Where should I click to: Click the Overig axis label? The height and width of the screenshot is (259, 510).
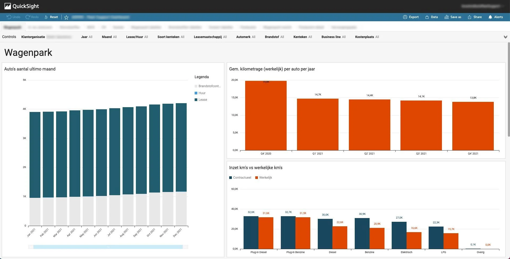click(x=480, y=252)
